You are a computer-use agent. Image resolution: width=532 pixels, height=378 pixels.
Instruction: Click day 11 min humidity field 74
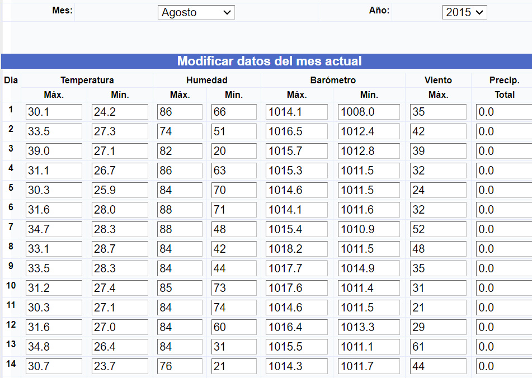click(x=234, y=308)
